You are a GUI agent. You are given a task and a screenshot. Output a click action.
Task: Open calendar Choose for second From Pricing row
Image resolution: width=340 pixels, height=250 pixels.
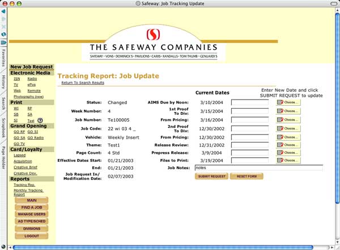288,137
